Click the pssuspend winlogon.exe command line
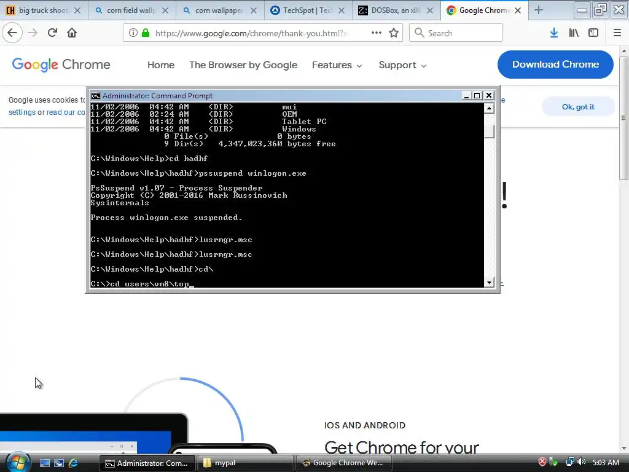 198,173
